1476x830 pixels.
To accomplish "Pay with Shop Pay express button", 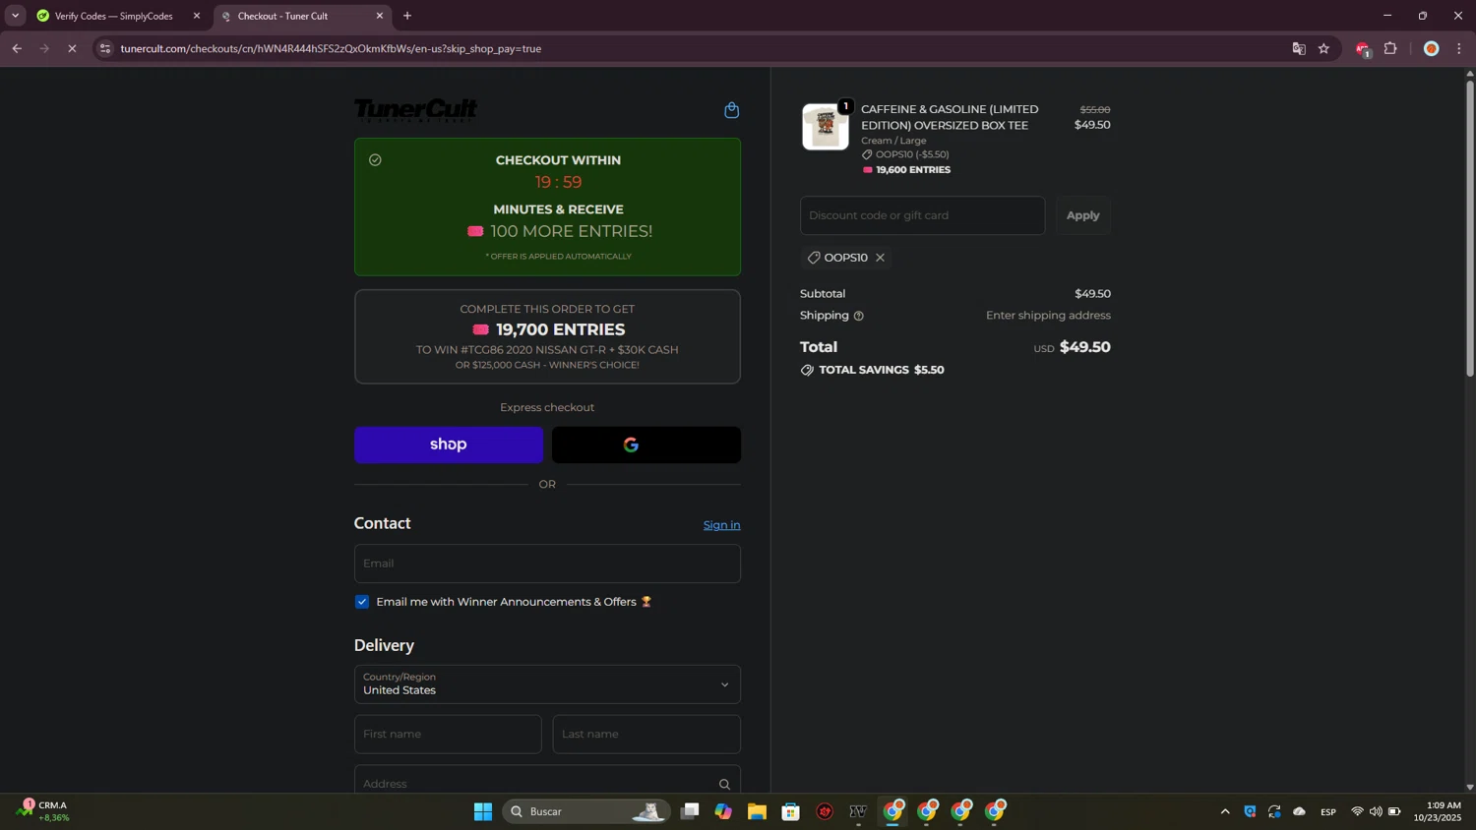I will pos(449,445).
